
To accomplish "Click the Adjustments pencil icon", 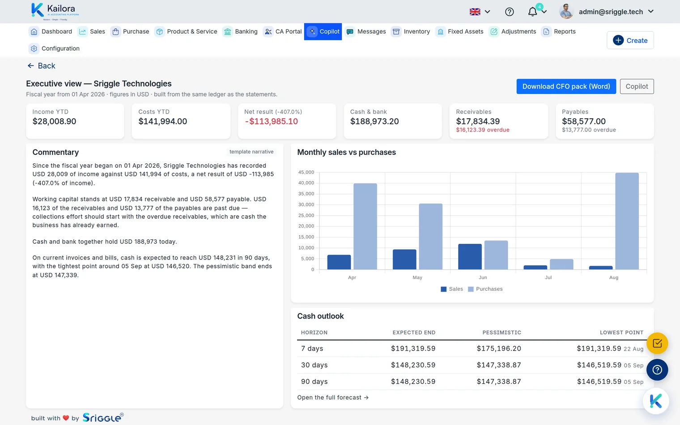I will tap(494, 32).
